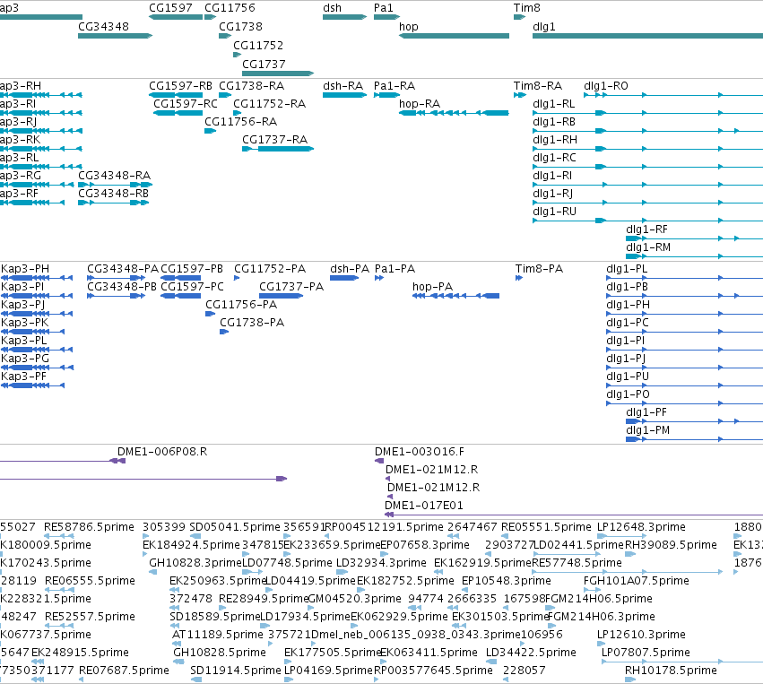763x684 pixels.
Task: Click EST SD05041.5prime
Action: click(x=195, y=536)
